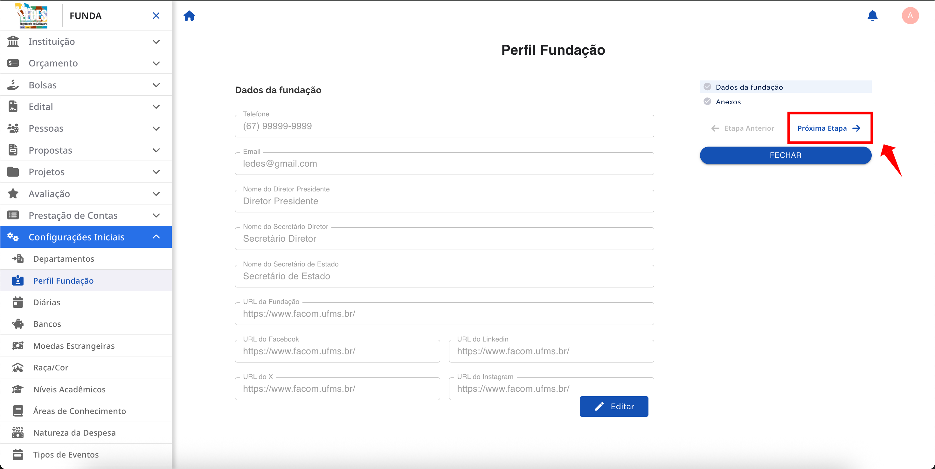The width and height of the screenshot is (935, 469).
Task: Click the Anexos step checkmark
Action: [707, 101]
